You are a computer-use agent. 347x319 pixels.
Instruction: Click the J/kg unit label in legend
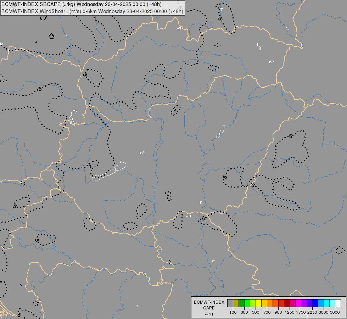(209, 314)
